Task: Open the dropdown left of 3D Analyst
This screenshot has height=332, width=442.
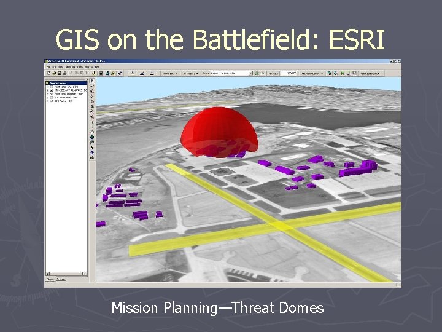Action: (x=169, y=73)
